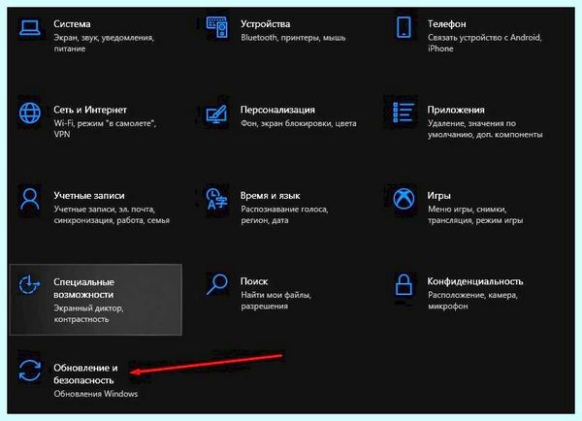
Task: Click 'Экранный диктор, контрастность' text
Action: [x=88, y=313]
